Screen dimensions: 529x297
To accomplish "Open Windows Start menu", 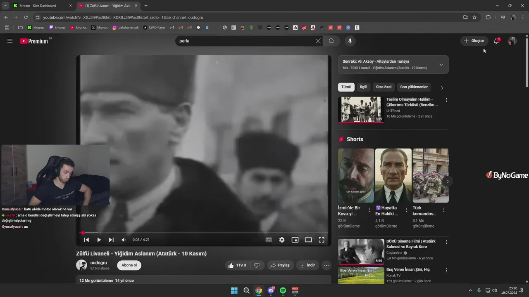I will coord(234,290).
